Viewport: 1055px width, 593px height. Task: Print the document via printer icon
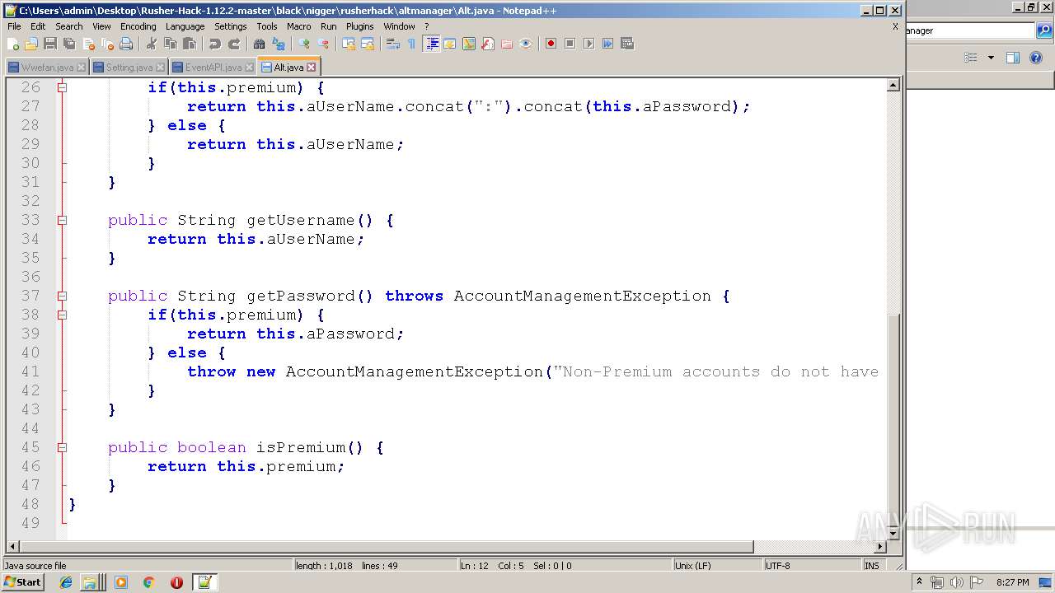(126, 44)
